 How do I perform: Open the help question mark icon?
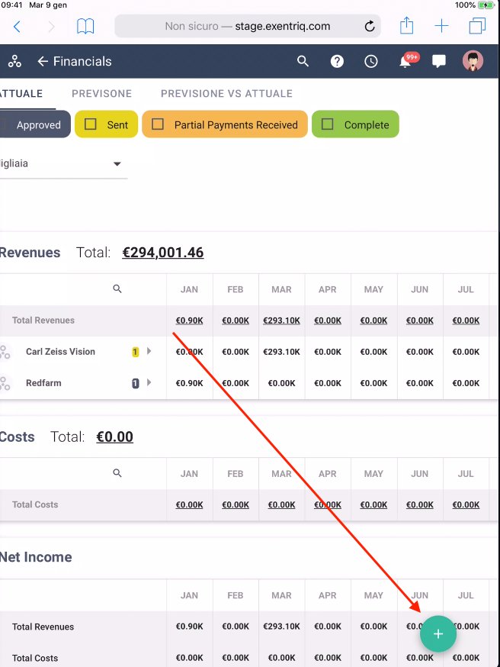337,61
